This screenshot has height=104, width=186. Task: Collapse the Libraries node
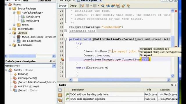pyautogui.click(x=10, y=33)
